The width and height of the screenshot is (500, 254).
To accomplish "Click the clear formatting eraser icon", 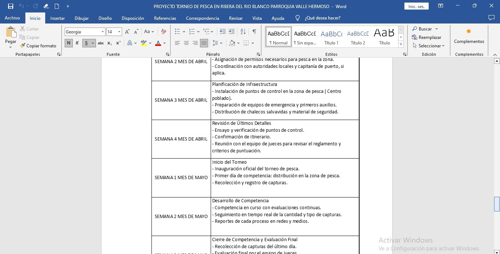I will (164, 32).
